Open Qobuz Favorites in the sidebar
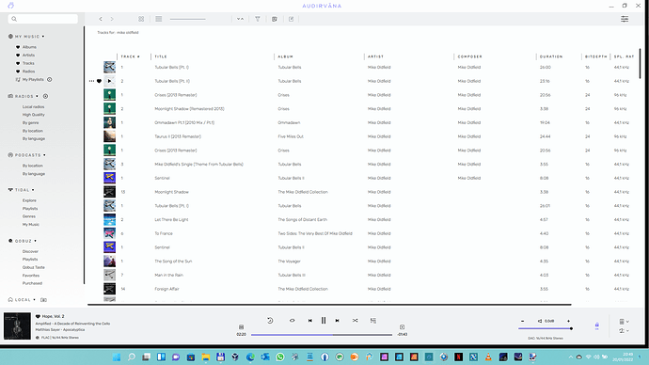This screenshot has height=365, width=649. tap(31, 276)
